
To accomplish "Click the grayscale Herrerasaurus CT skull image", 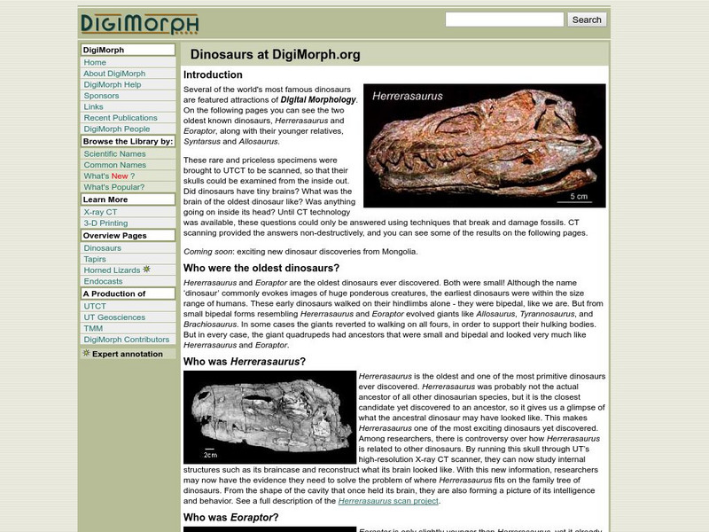I will (x=270, y=417).
